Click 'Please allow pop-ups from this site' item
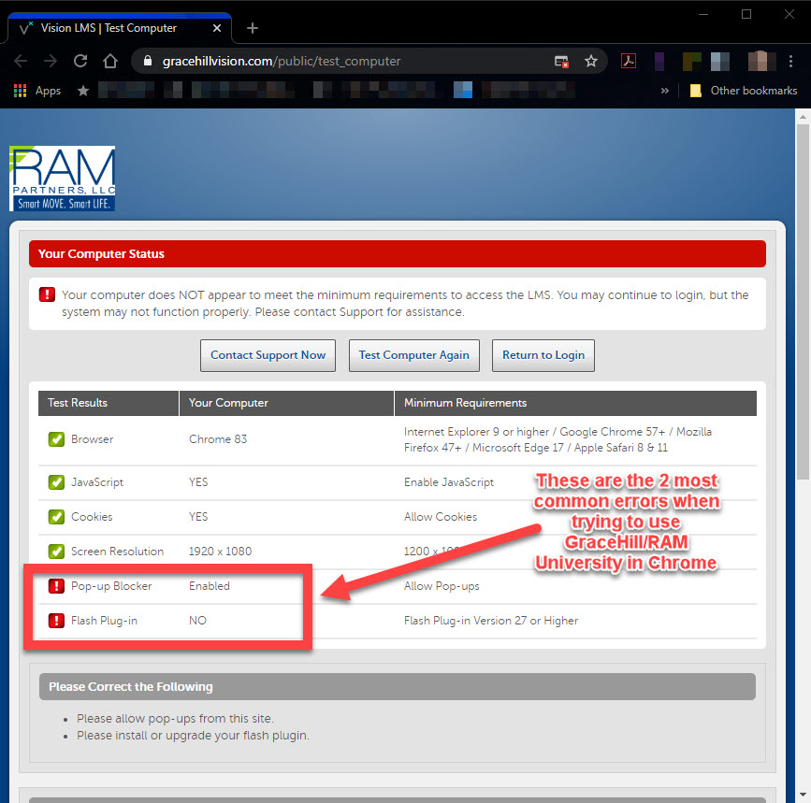 [175, 718]
